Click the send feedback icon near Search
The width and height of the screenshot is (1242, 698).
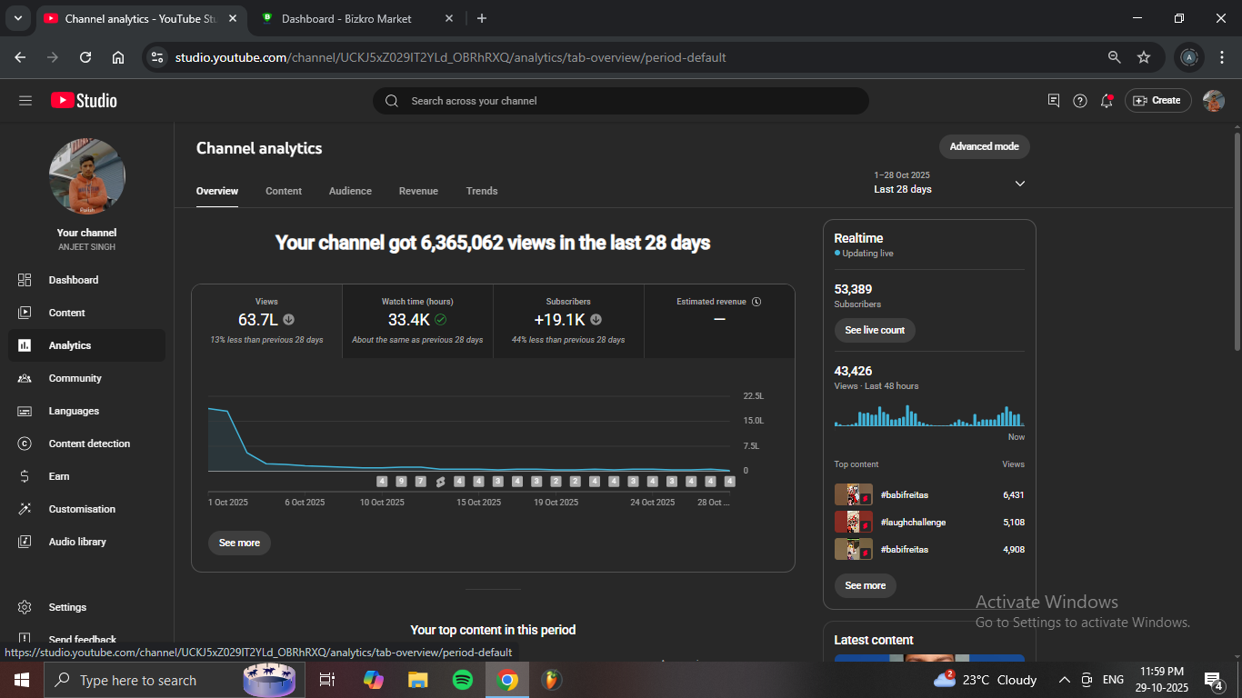tap(1054, 101)
